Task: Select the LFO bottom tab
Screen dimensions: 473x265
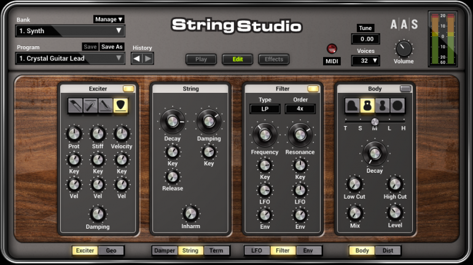Action: (257, 250)
